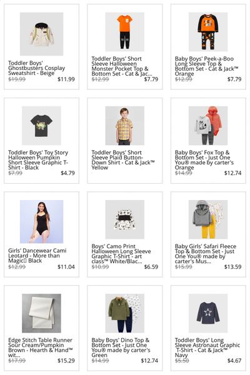View the yellow Plaid Button-Down Shirt photo

click(124, 126)
